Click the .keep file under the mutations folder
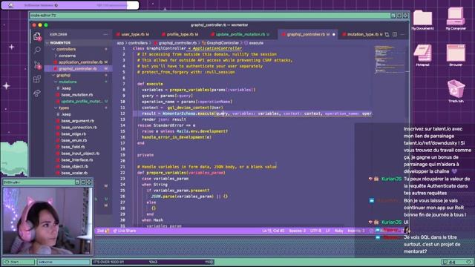 [66, 88]
